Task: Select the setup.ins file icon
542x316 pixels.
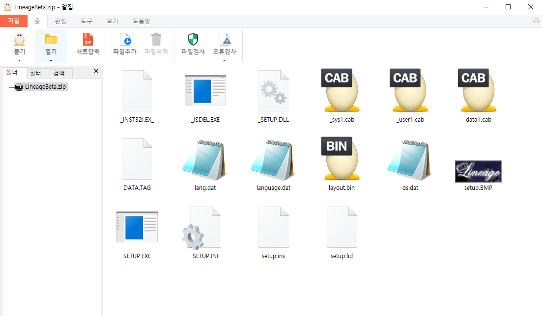Action: click(x=273, y=227)
